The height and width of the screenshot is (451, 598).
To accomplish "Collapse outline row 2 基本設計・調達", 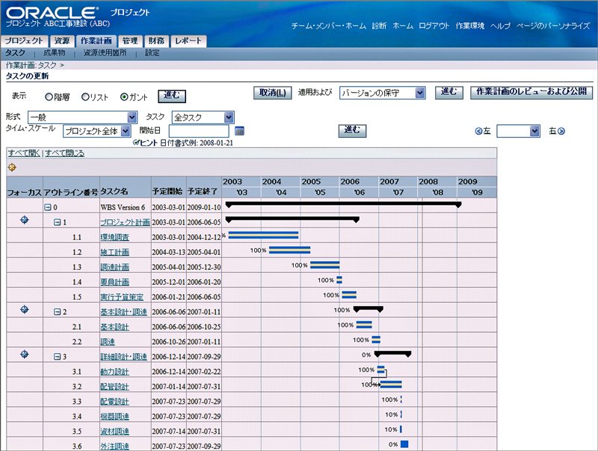I will [58, 312].
